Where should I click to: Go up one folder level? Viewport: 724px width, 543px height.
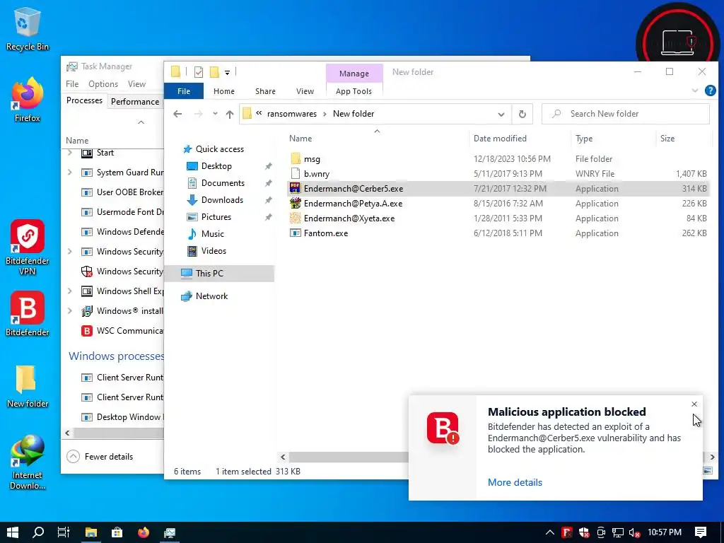230,114
